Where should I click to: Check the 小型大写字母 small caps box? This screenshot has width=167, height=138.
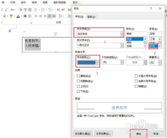[x=136, y=76]
